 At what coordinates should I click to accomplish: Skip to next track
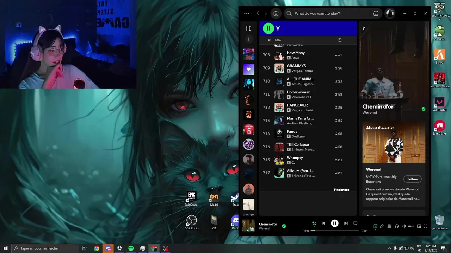(346, 223)
